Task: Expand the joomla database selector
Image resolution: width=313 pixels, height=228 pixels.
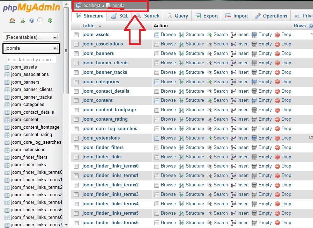Action: coord(54,48)
